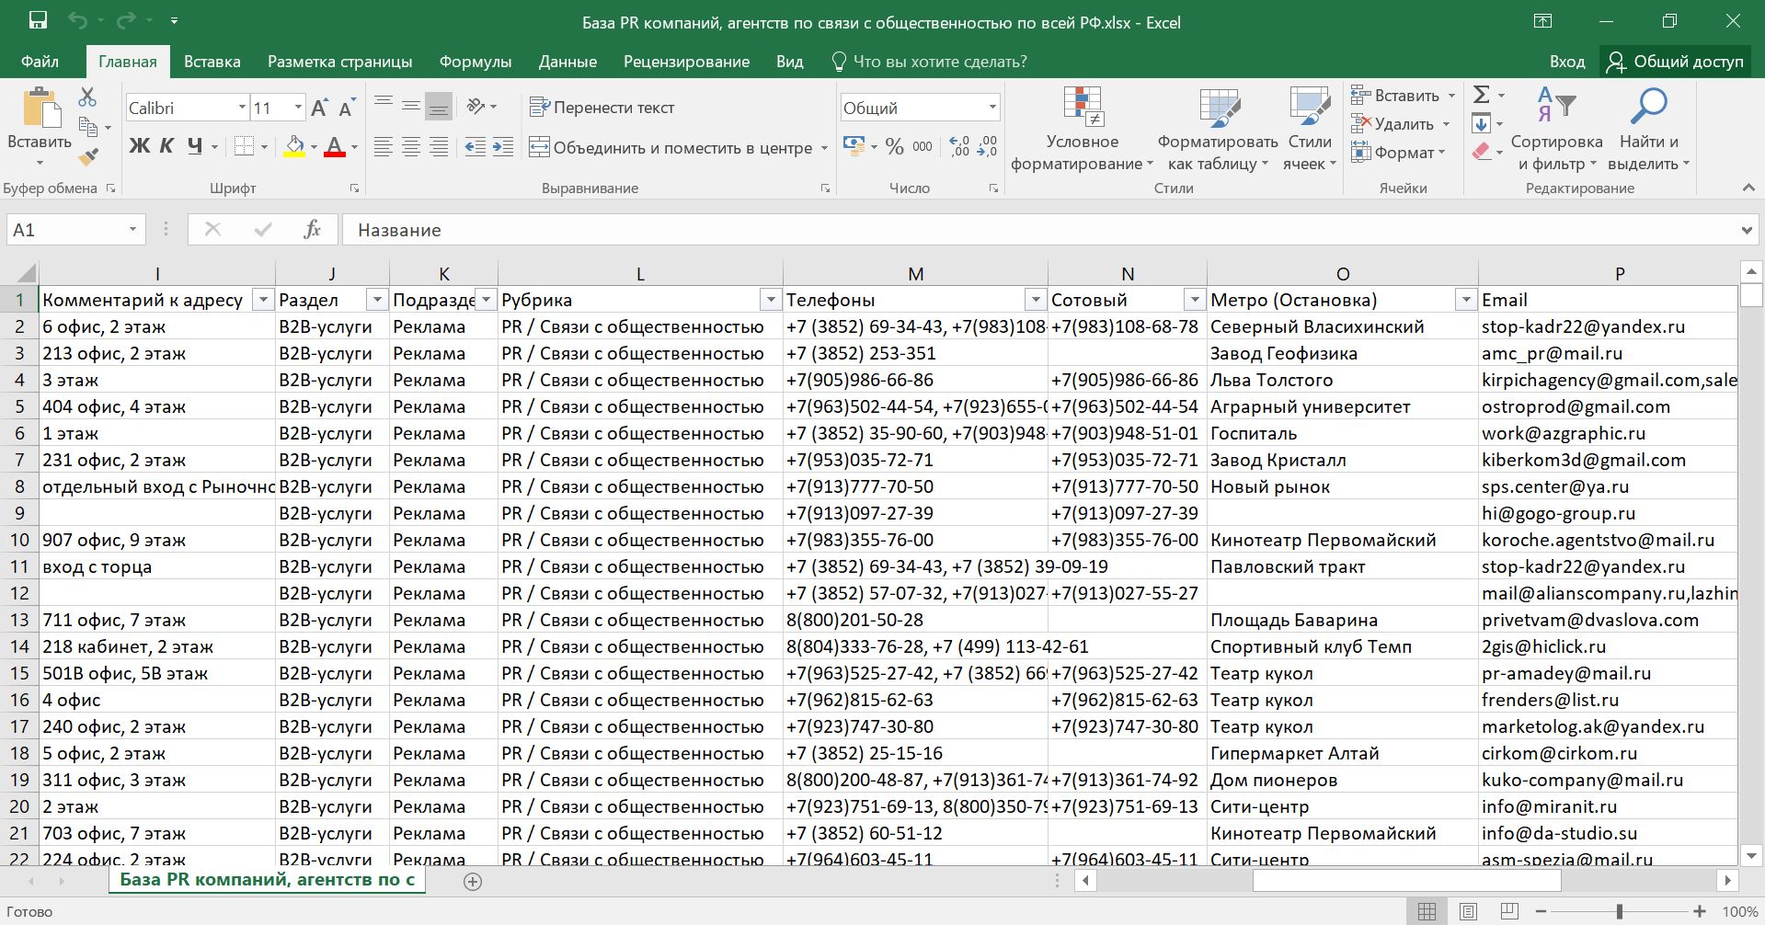Click the Format Painter brush icon
Image resolution: width=1765 pixels, height=925 pixels.
pyautogui.click(x=88, y=157)
